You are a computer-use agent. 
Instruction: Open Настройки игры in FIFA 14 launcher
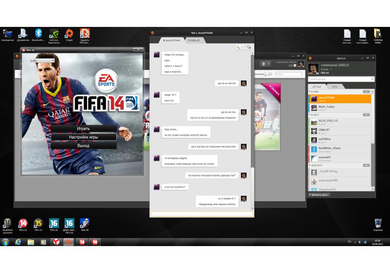pos(83,137)
